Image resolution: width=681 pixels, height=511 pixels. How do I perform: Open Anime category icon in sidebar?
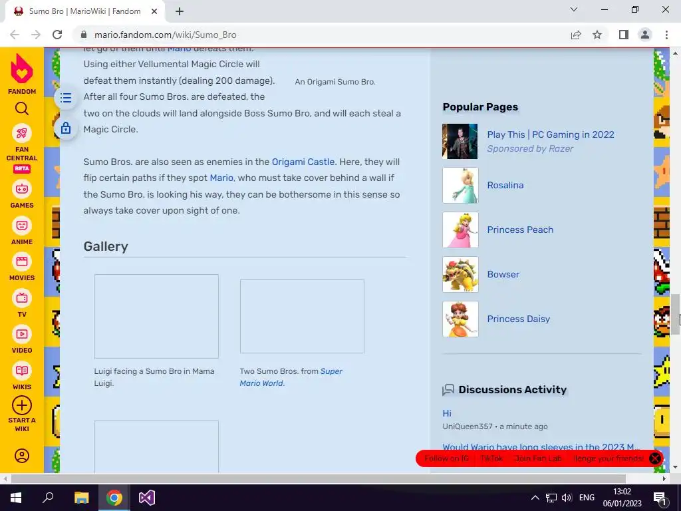(22, 226)
